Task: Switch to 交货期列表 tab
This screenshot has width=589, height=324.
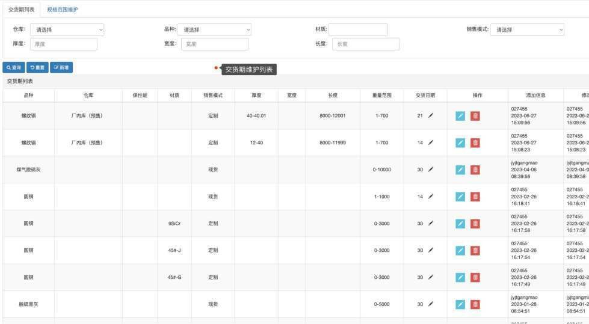Action: click(x=22, y=10)
